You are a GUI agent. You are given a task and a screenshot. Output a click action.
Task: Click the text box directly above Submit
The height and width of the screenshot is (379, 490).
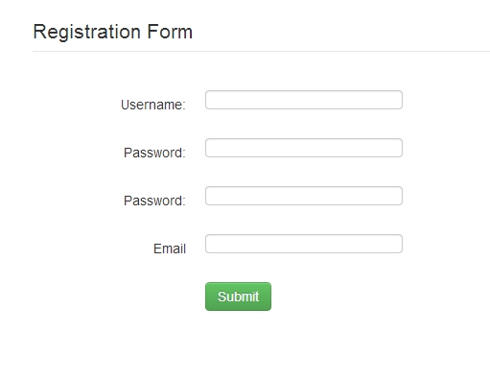tap(304, 244)
